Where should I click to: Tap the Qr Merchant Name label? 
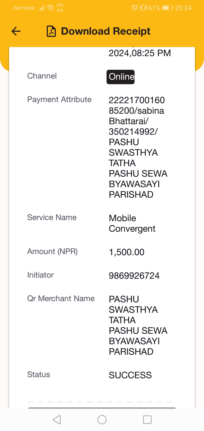point(61,299)
